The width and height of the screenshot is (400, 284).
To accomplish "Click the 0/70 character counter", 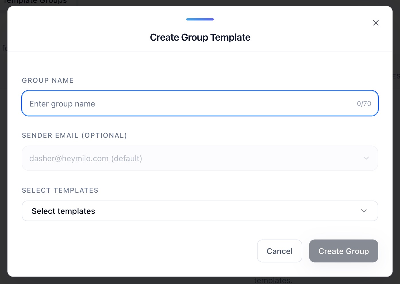I will (364, 104).
